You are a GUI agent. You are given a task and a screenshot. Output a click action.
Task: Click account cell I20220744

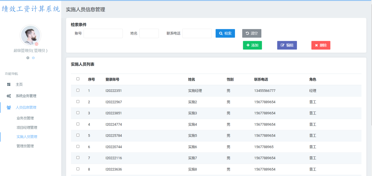(x=114, y=147)
